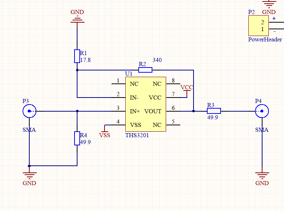This screenshot has height=211, width=284.
Task: Click pin number 5 NC stub
Action: pos(173,125)
